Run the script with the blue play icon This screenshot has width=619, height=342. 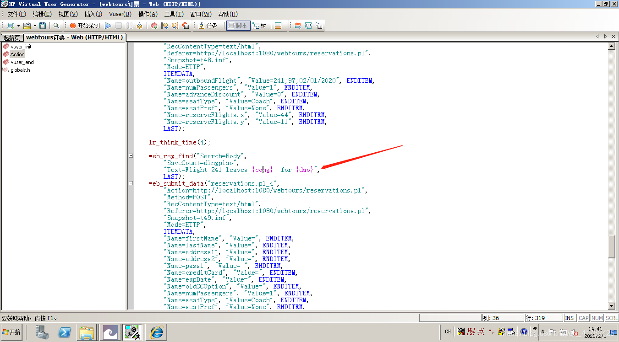pos(108,26)
